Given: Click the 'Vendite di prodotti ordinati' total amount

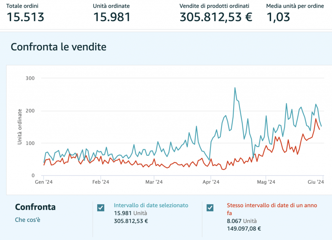Looking at the screenshot, I should click(216, 17).
